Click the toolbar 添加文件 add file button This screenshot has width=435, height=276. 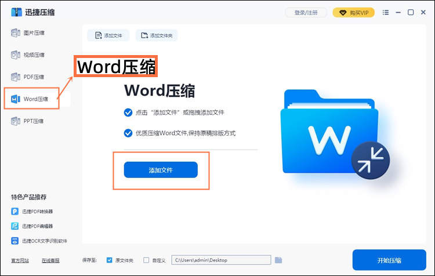coord(108,35)
